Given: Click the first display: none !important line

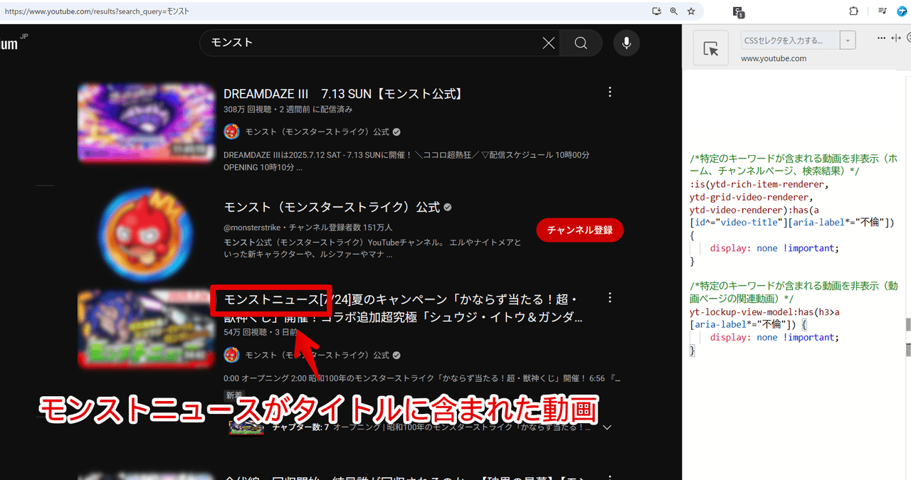Looking at the screenshot, I should [x=775, y=248].
